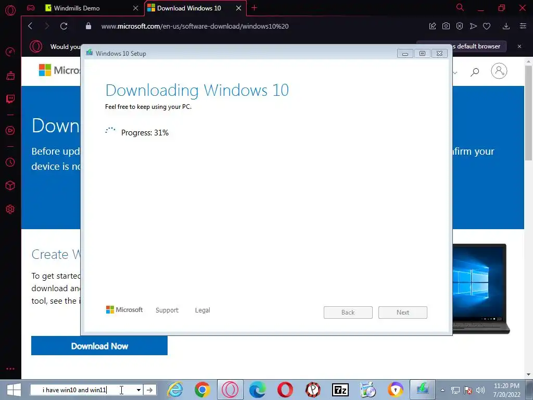
Task: Click Back button in Windows 10 Setup
Action: [x=348, y=312]
